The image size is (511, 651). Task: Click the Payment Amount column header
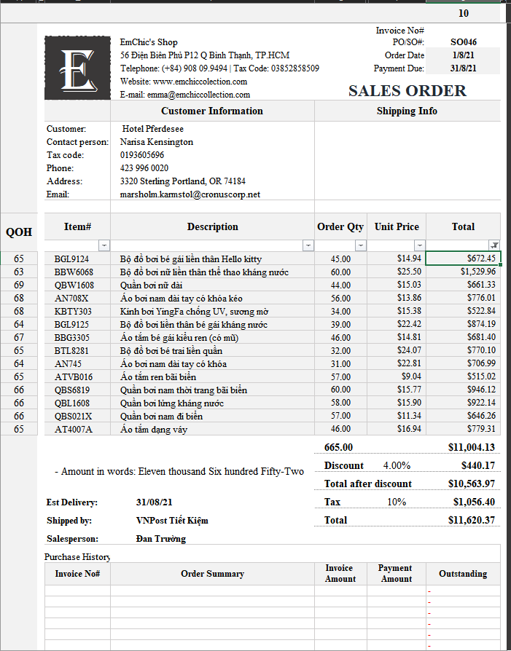[x=397, y=573]
